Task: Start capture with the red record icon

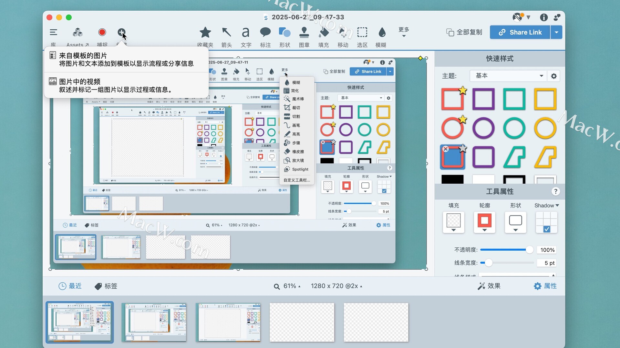Action: coord(102,32)
